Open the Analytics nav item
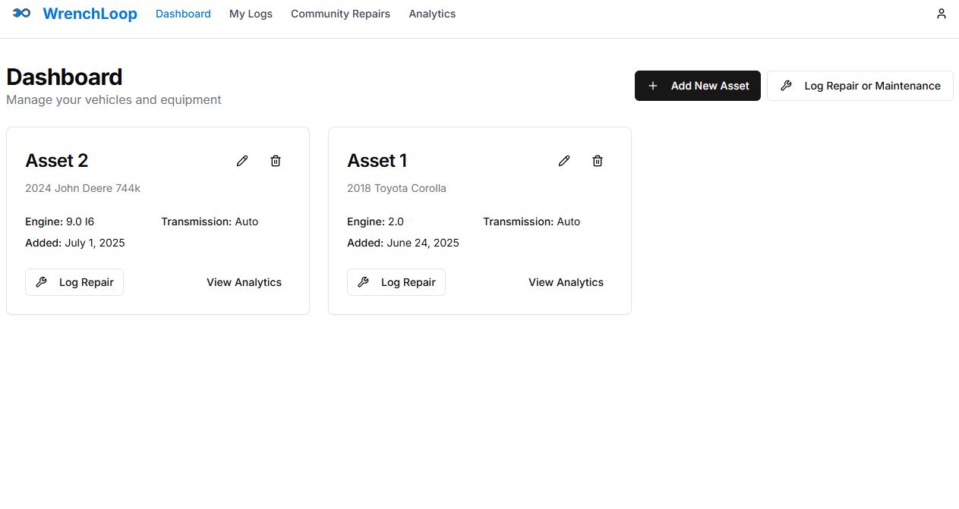Screen dimensions: 959x509 click(432, 14)
